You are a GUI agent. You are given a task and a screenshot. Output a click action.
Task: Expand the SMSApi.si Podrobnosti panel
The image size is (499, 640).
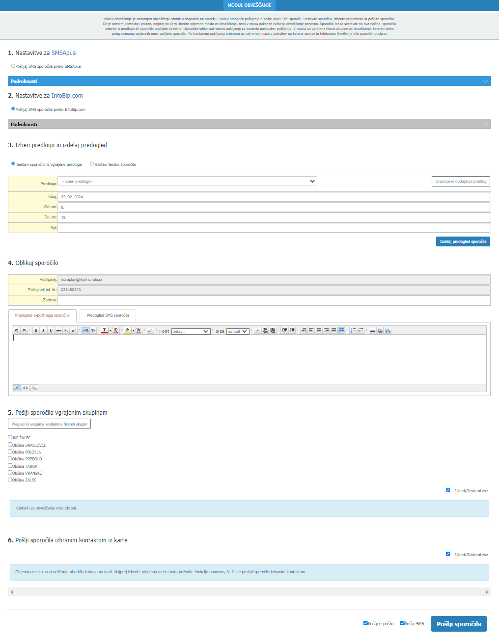pos(249,81)
